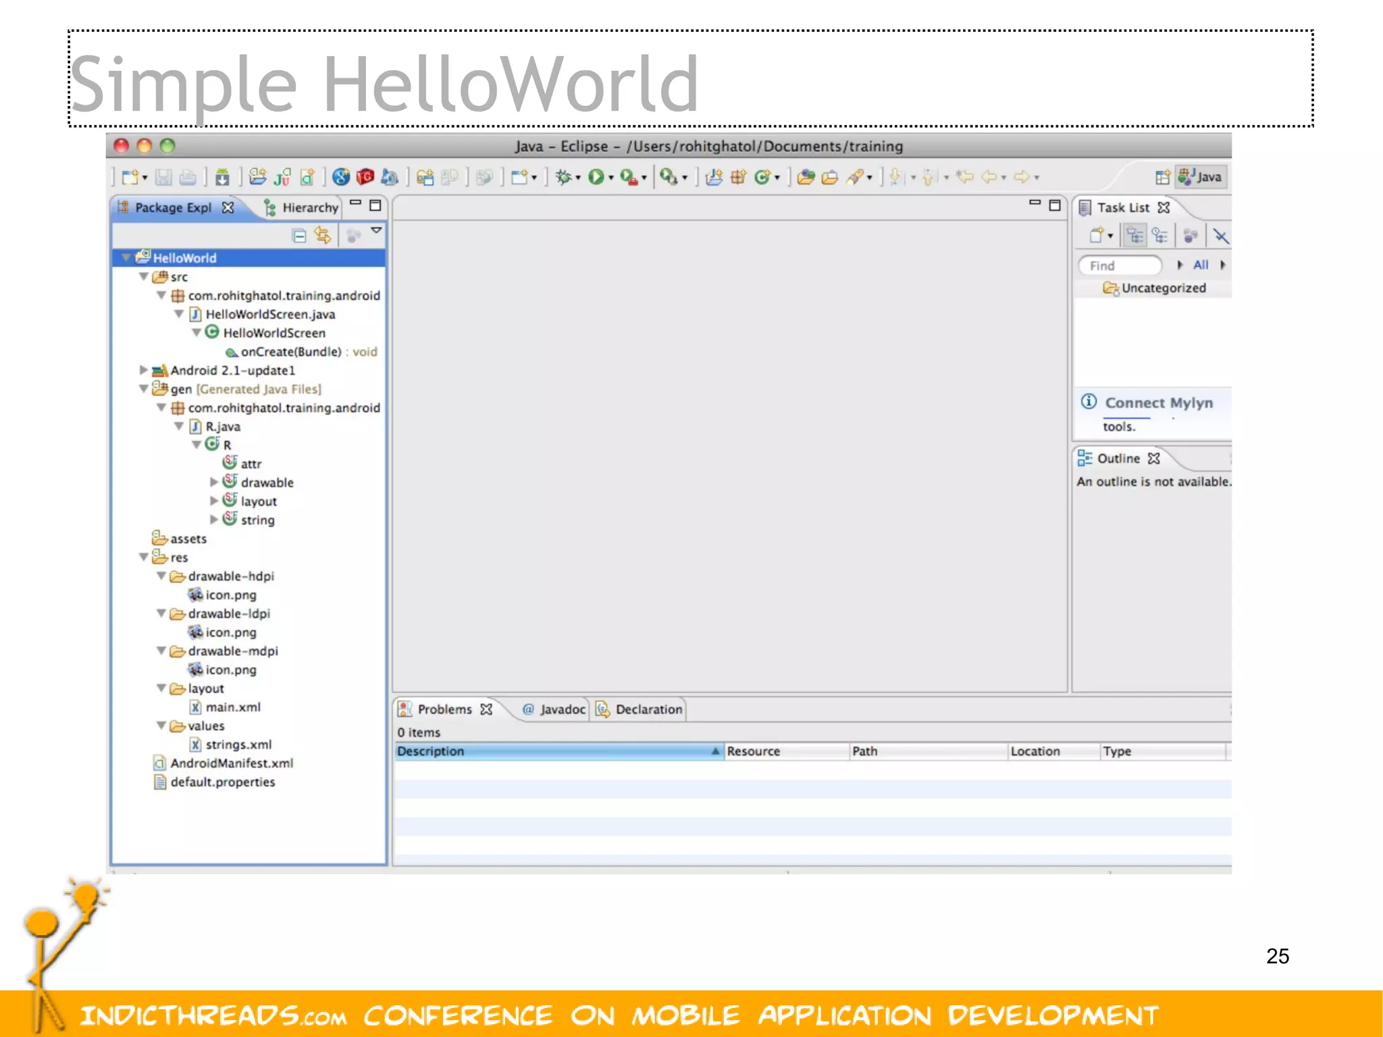Viewport: 1383px width, 1037px height.
Task: Switch to the Javadoc tab
Action: click(554, 709)
